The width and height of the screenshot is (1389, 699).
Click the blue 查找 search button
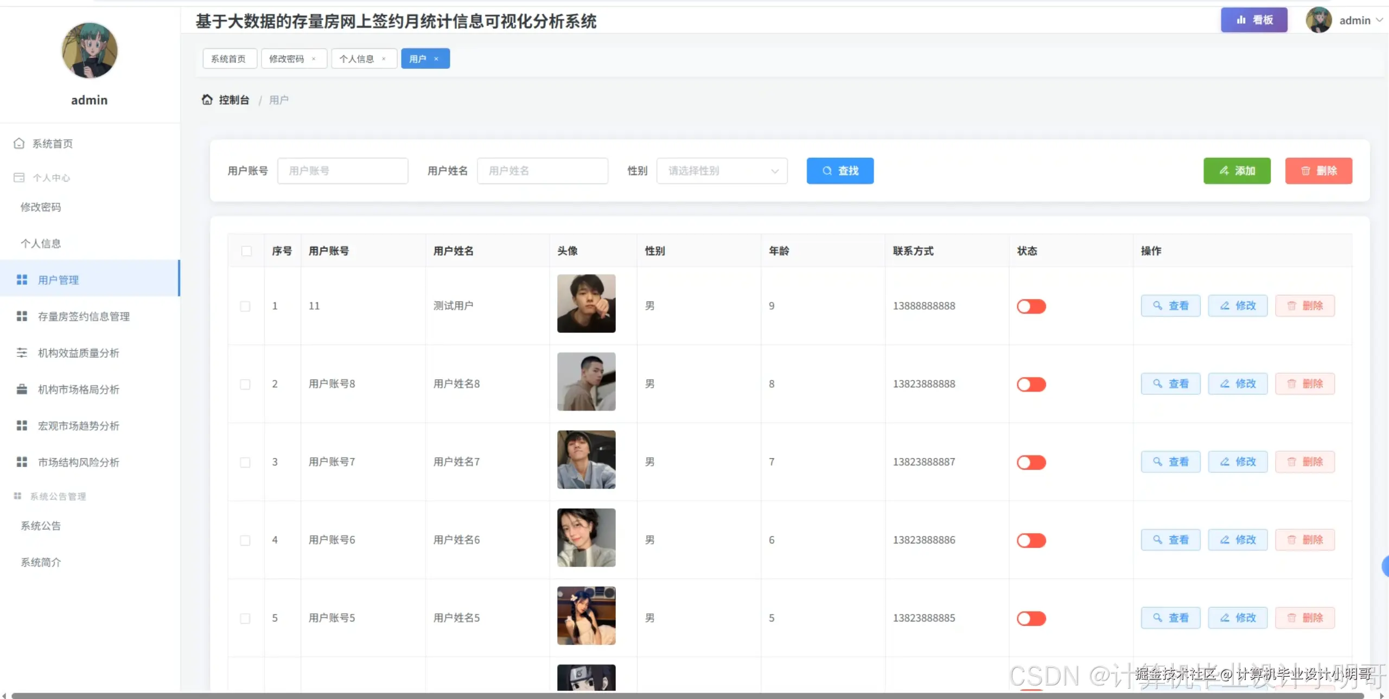coord(840,171)
